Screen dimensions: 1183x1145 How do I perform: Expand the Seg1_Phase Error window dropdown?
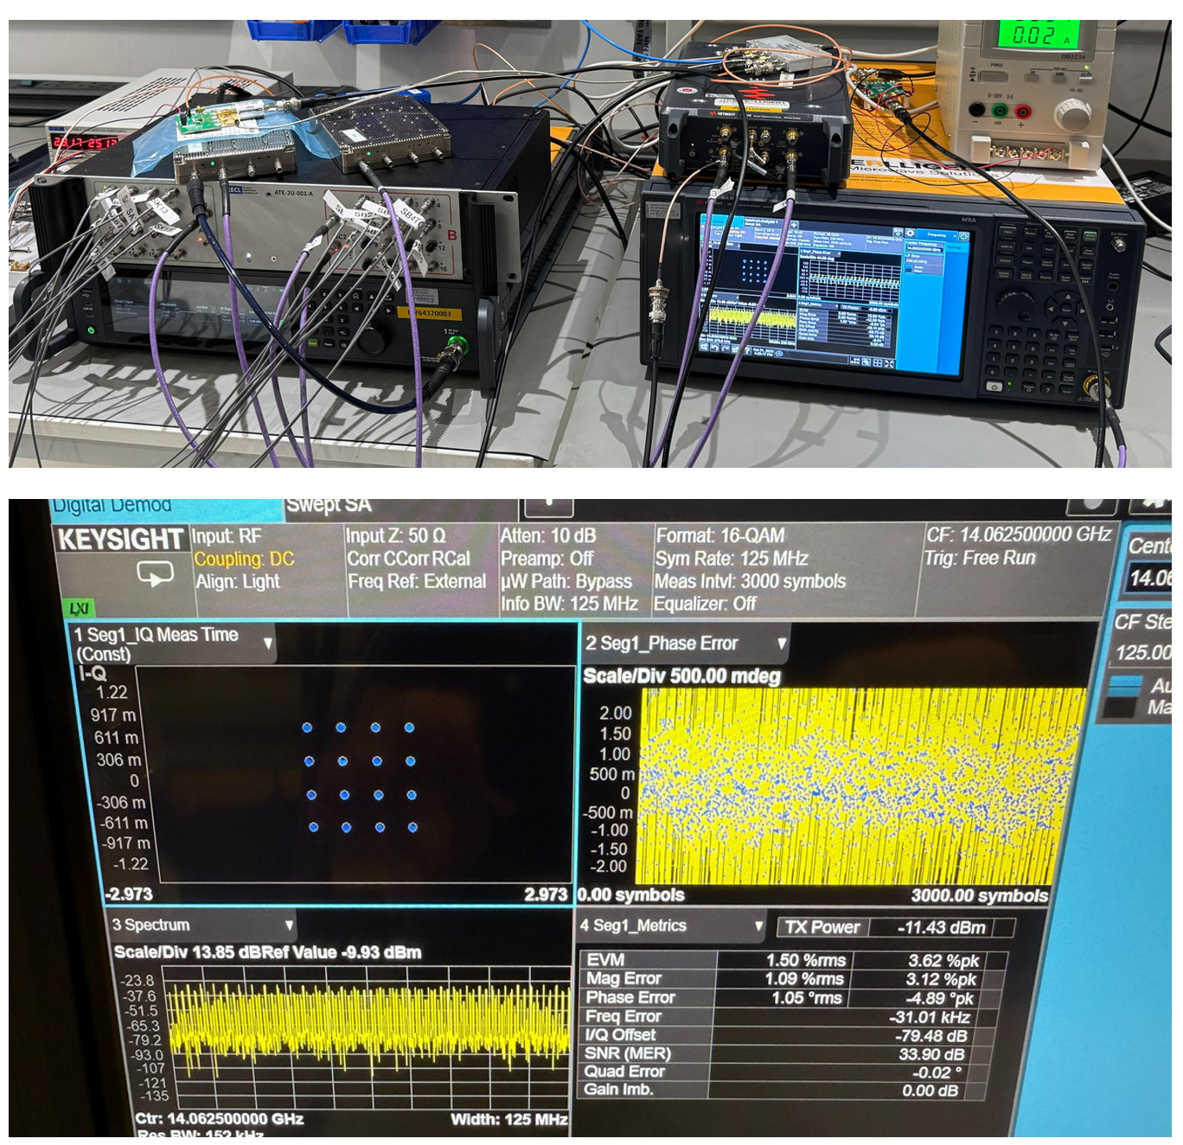[782, 643]
